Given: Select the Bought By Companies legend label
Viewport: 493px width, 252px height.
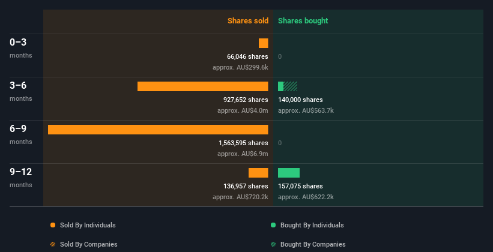Looking at the screenshot, I should [313, 244].
